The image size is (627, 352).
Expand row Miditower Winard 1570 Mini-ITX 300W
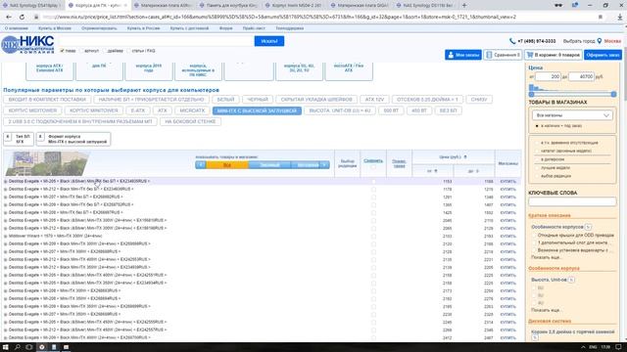(6, 236)
